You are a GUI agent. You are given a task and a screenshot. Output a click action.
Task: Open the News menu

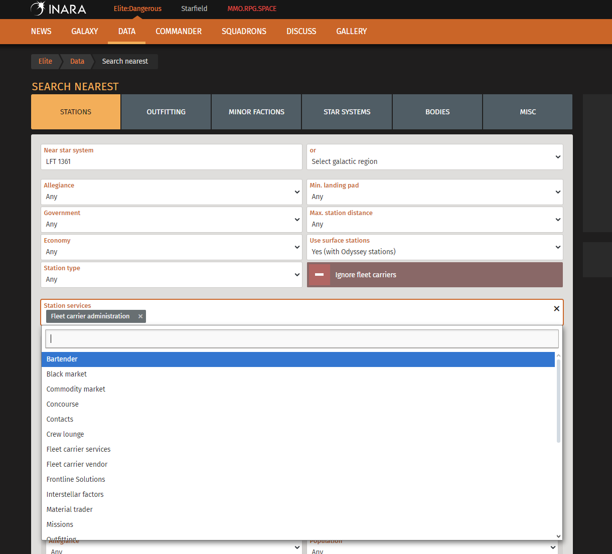41,31
